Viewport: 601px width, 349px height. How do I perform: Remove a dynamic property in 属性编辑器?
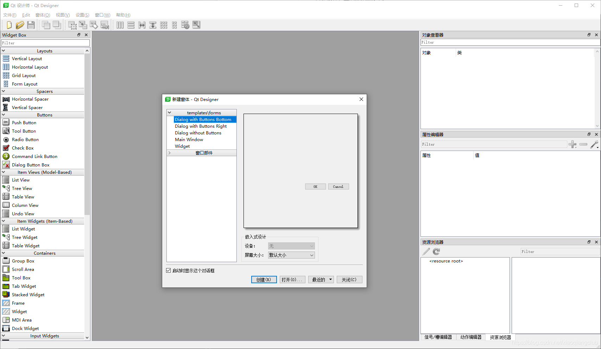coord(583,144)
